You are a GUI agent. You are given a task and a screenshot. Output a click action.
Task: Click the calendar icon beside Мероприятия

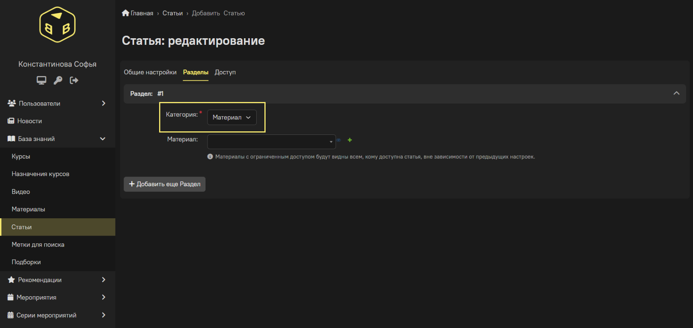click(10, 297)
